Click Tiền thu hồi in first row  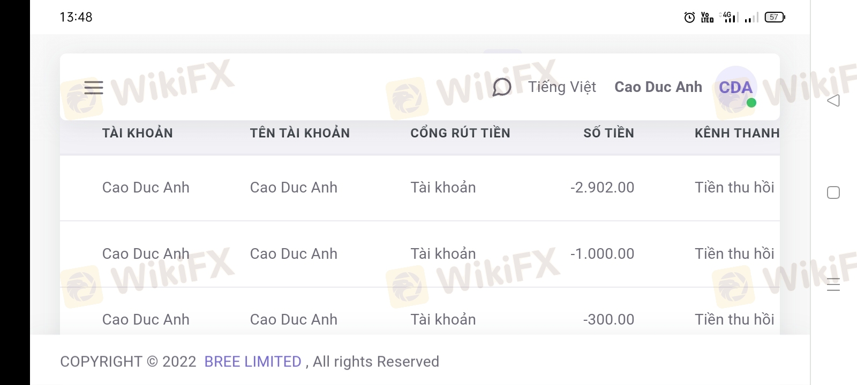[x=734, y=187]
